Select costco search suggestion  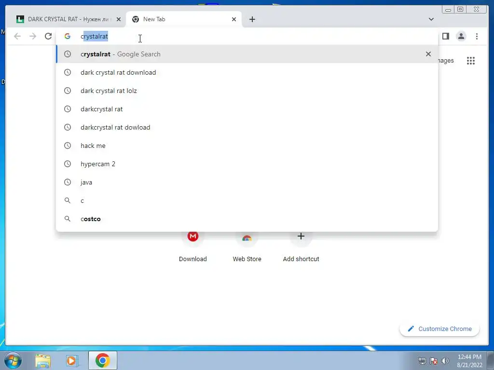(x=247, y=219)
